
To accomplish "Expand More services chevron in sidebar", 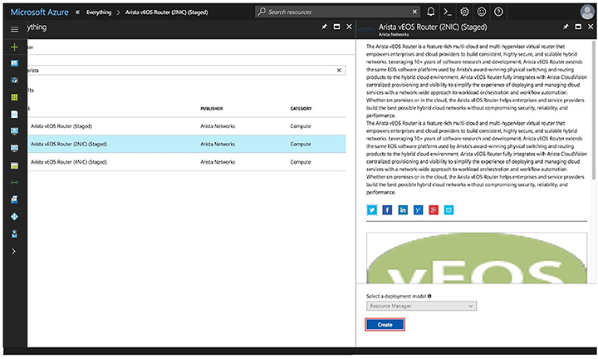I will pos(14,252).
